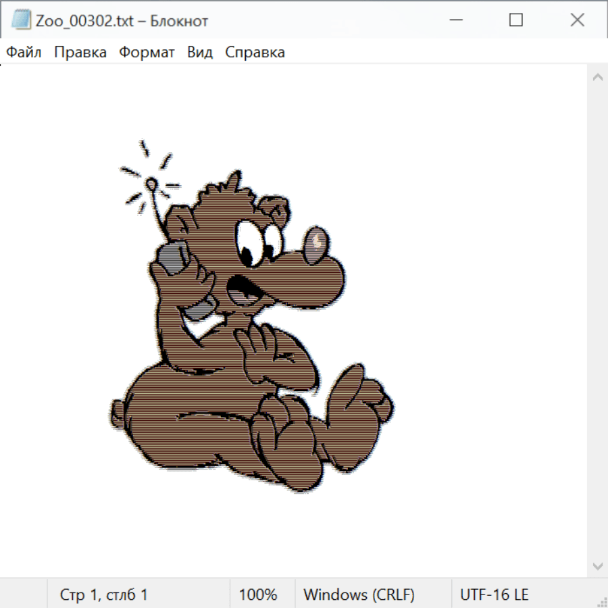Click the 'Стр 1, стлб 1' status field
This screenshot has width=608, height=608.
tap(104, 594)
